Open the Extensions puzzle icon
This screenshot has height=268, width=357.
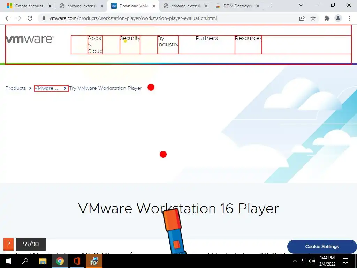pos(327,18)
